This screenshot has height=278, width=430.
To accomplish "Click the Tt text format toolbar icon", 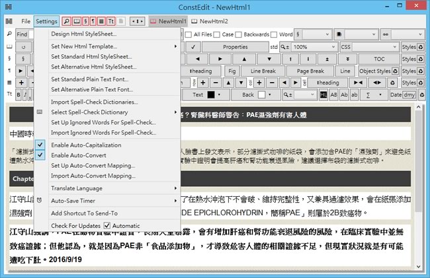I will [x=111, y=21].
